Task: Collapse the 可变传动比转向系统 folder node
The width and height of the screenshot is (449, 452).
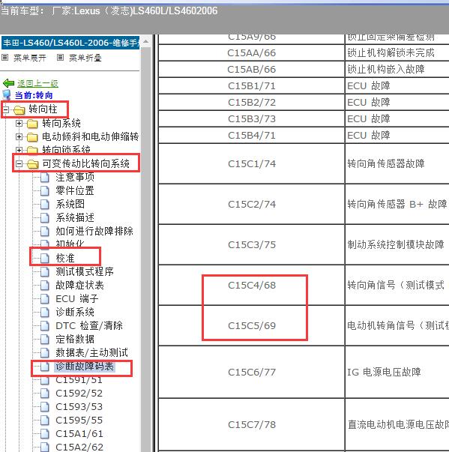Action: coord(19,163)
